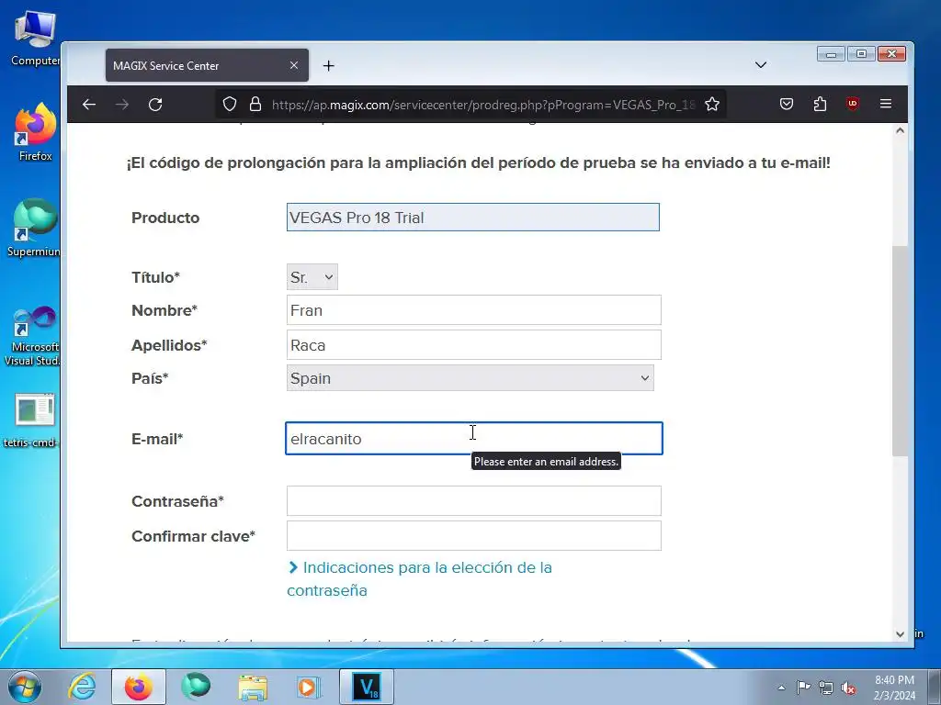The height and width of the screenshot is (705, 941).
Task: Show hidden system tray icons arrow
Action: 781,688
